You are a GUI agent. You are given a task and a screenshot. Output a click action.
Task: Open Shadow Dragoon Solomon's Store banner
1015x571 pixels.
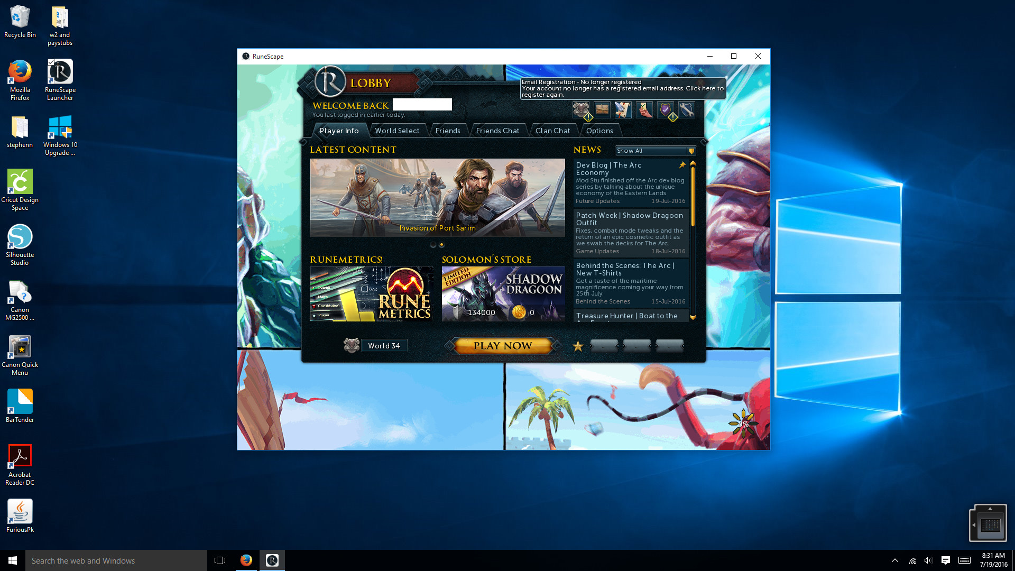[503, 294]
